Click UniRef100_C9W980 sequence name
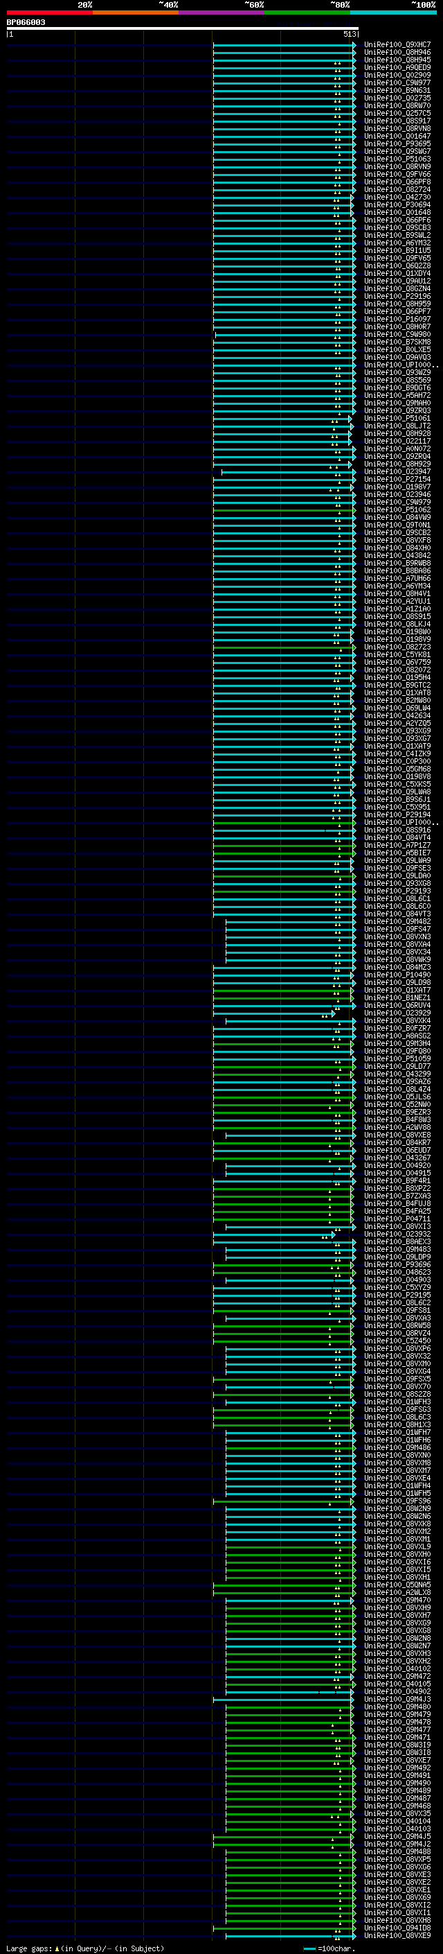The image size is (443, 1954). (x=397, y=335)
